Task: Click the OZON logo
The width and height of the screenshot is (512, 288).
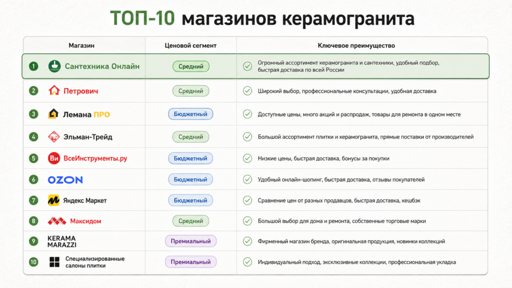Action: coord(65,179)
